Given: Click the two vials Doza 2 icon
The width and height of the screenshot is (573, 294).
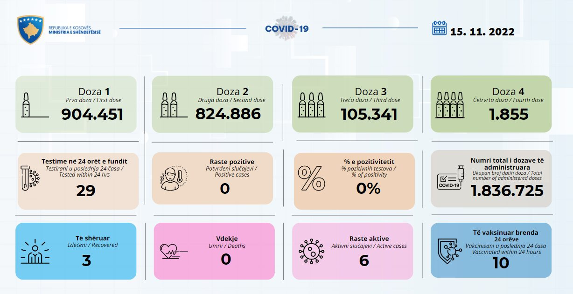Looking at the screenshot, I should 169,105.
